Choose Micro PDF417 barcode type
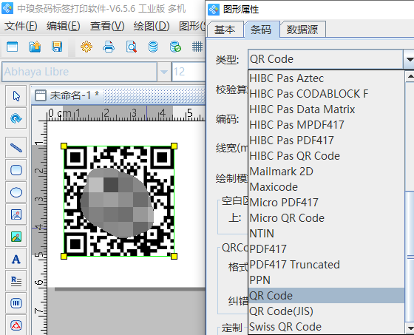Screen dimensions: 414x335 326,203
